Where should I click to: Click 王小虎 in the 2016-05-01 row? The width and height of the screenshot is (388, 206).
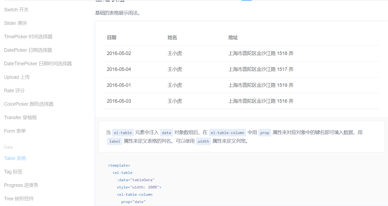[175, 85]
